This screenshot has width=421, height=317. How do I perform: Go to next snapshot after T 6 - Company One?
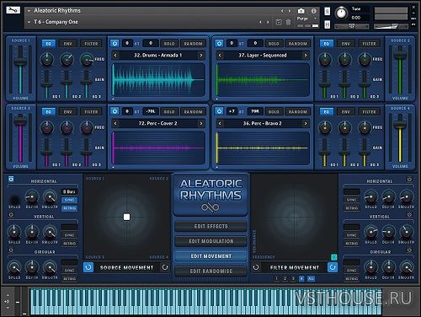268,22
